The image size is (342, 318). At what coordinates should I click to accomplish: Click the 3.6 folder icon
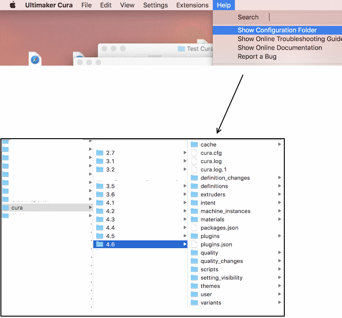[x=100, y=194]
